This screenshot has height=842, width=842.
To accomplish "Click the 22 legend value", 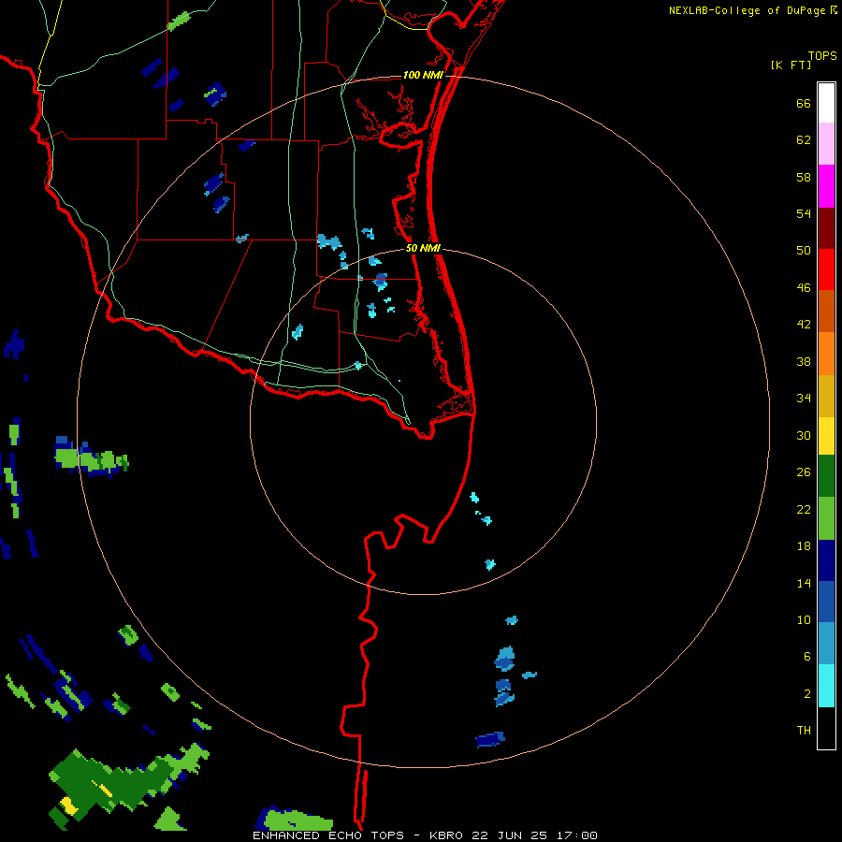I will coord(804,509).
